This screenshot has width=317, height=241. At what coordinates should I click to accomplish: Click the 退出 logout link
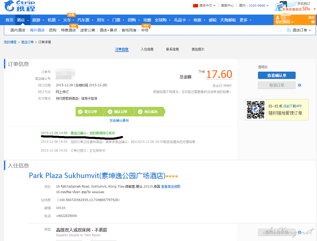pyautogui.click(x=311, y=17)
